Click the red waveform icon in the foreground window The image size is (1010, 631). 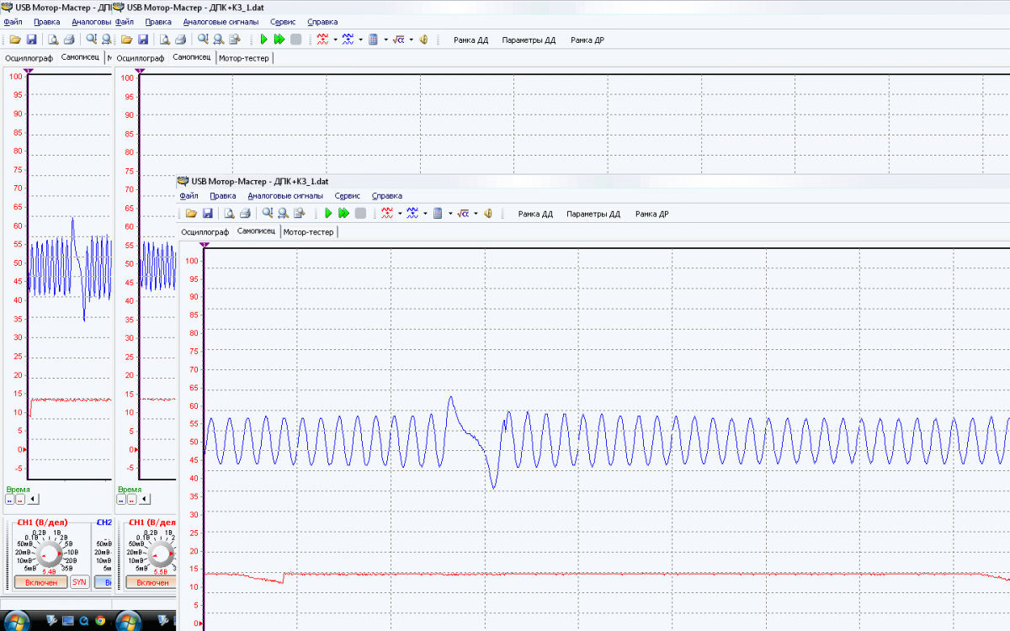pos(386,214)
